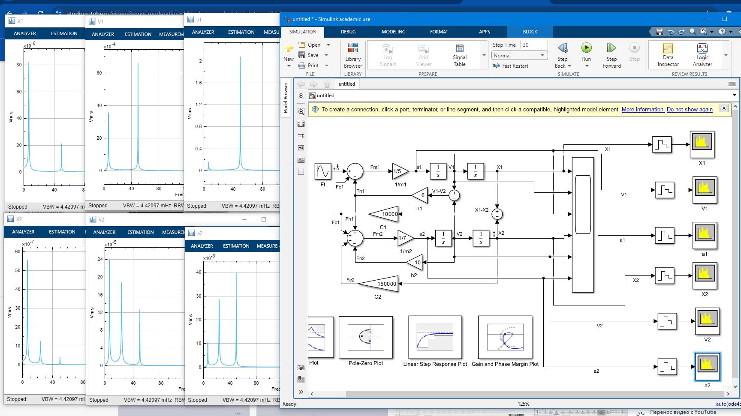Open the ESTIMATION tab in the X1 analyzer

tap(63, 33)
